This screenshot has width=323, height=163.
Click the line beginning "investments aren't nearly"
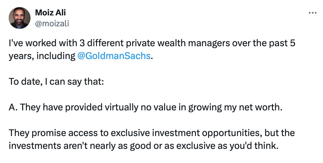coord(144,146)
